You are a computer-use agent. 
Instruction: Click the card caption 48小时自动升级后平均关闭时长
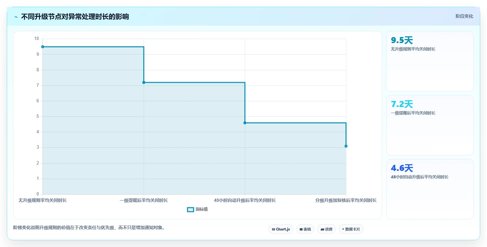click(420, 177)
